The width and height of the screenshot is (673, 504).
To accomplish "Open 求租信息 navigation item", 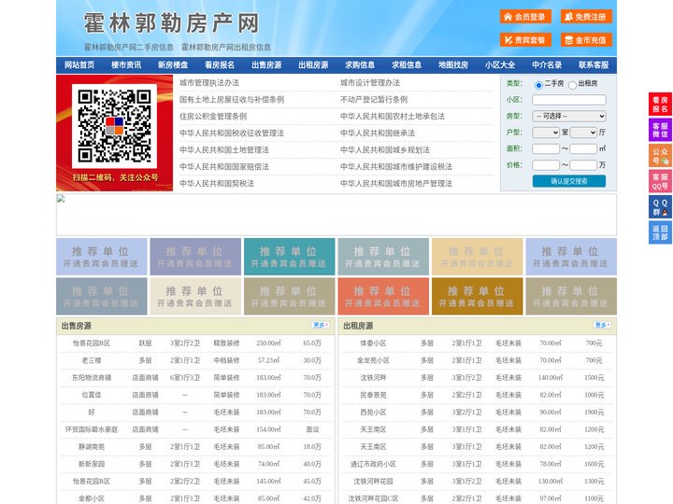I will tap(407, 65).
